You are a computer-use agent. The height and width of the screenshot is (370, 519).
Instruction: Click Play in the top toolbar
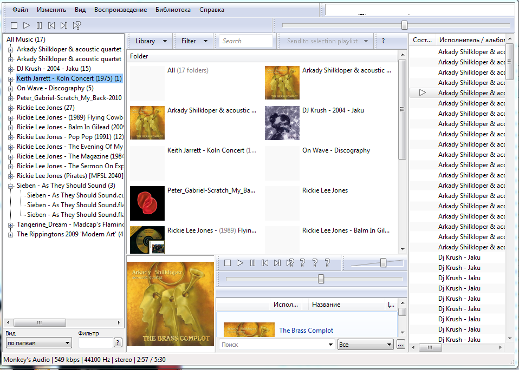pos(27,25)
